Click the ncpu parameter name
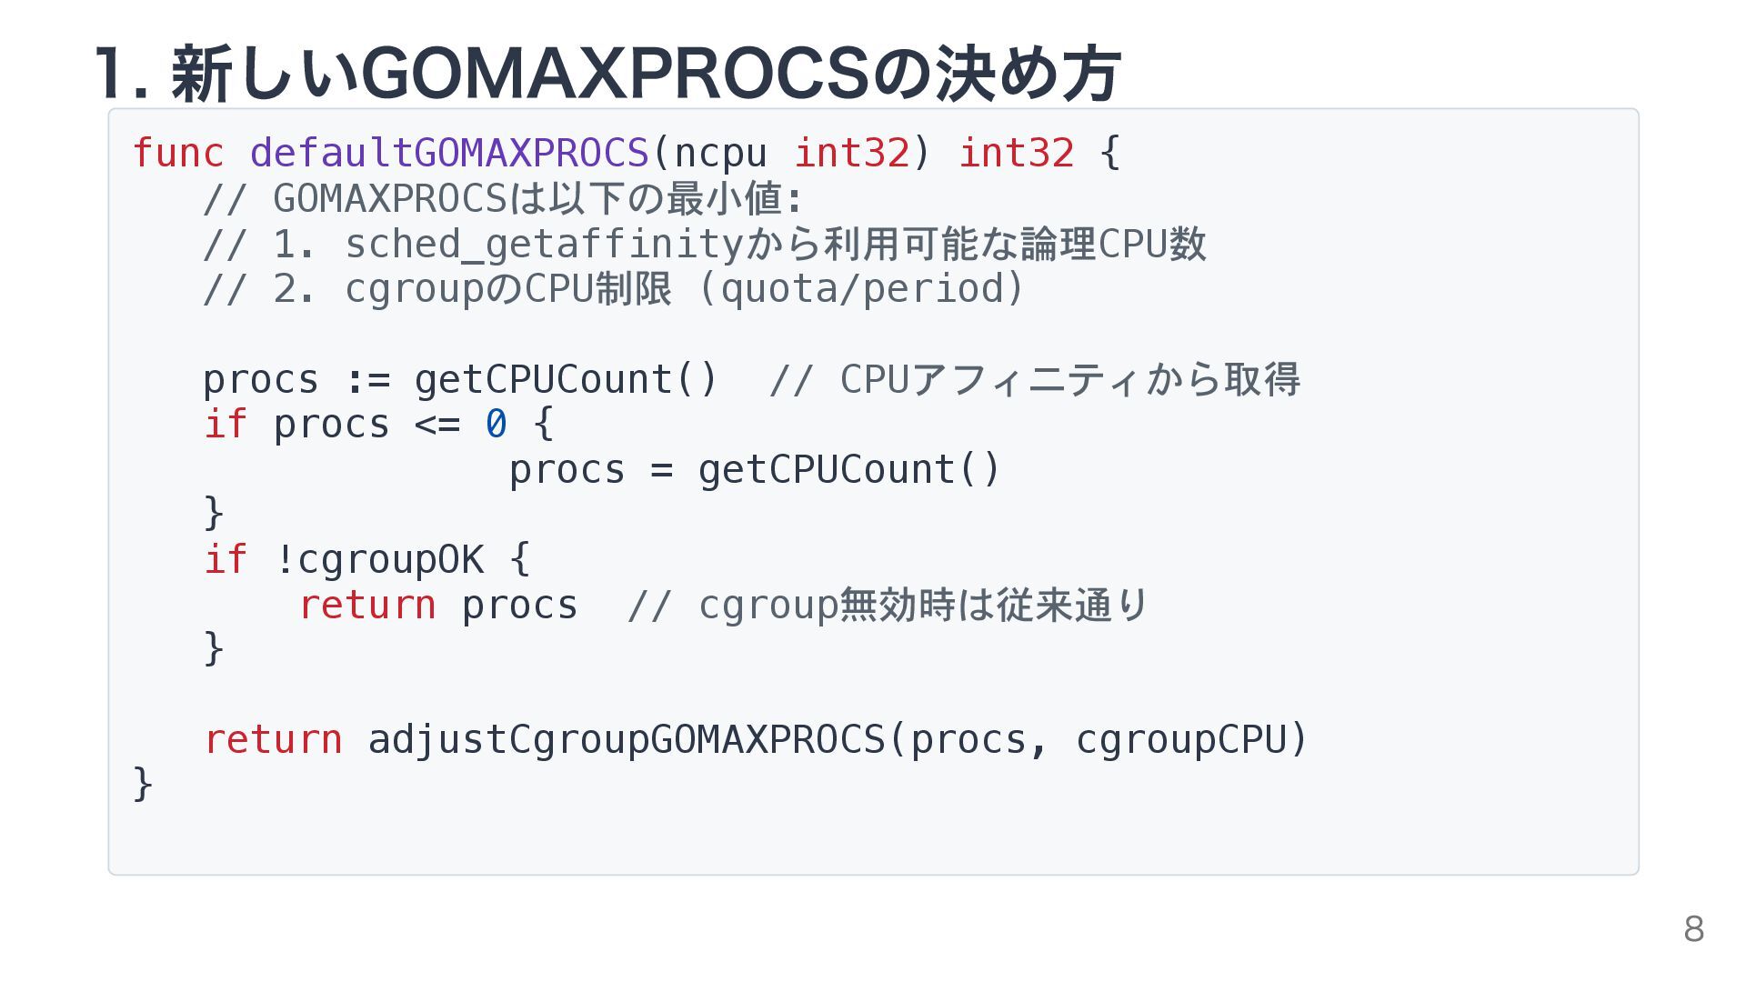This screenshot has height=982, width=1746. click(x=720, y=154)
